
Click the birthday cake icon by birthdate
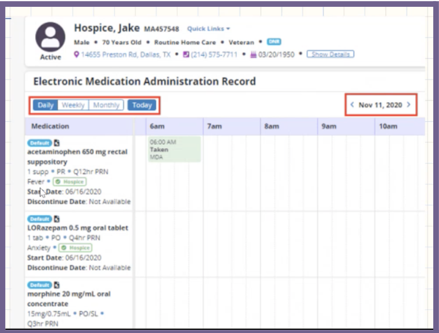253,54
